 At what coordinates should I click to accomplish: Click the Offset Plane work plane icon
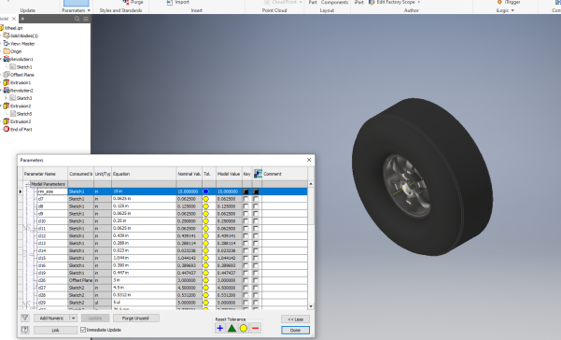tap(7, 75)
